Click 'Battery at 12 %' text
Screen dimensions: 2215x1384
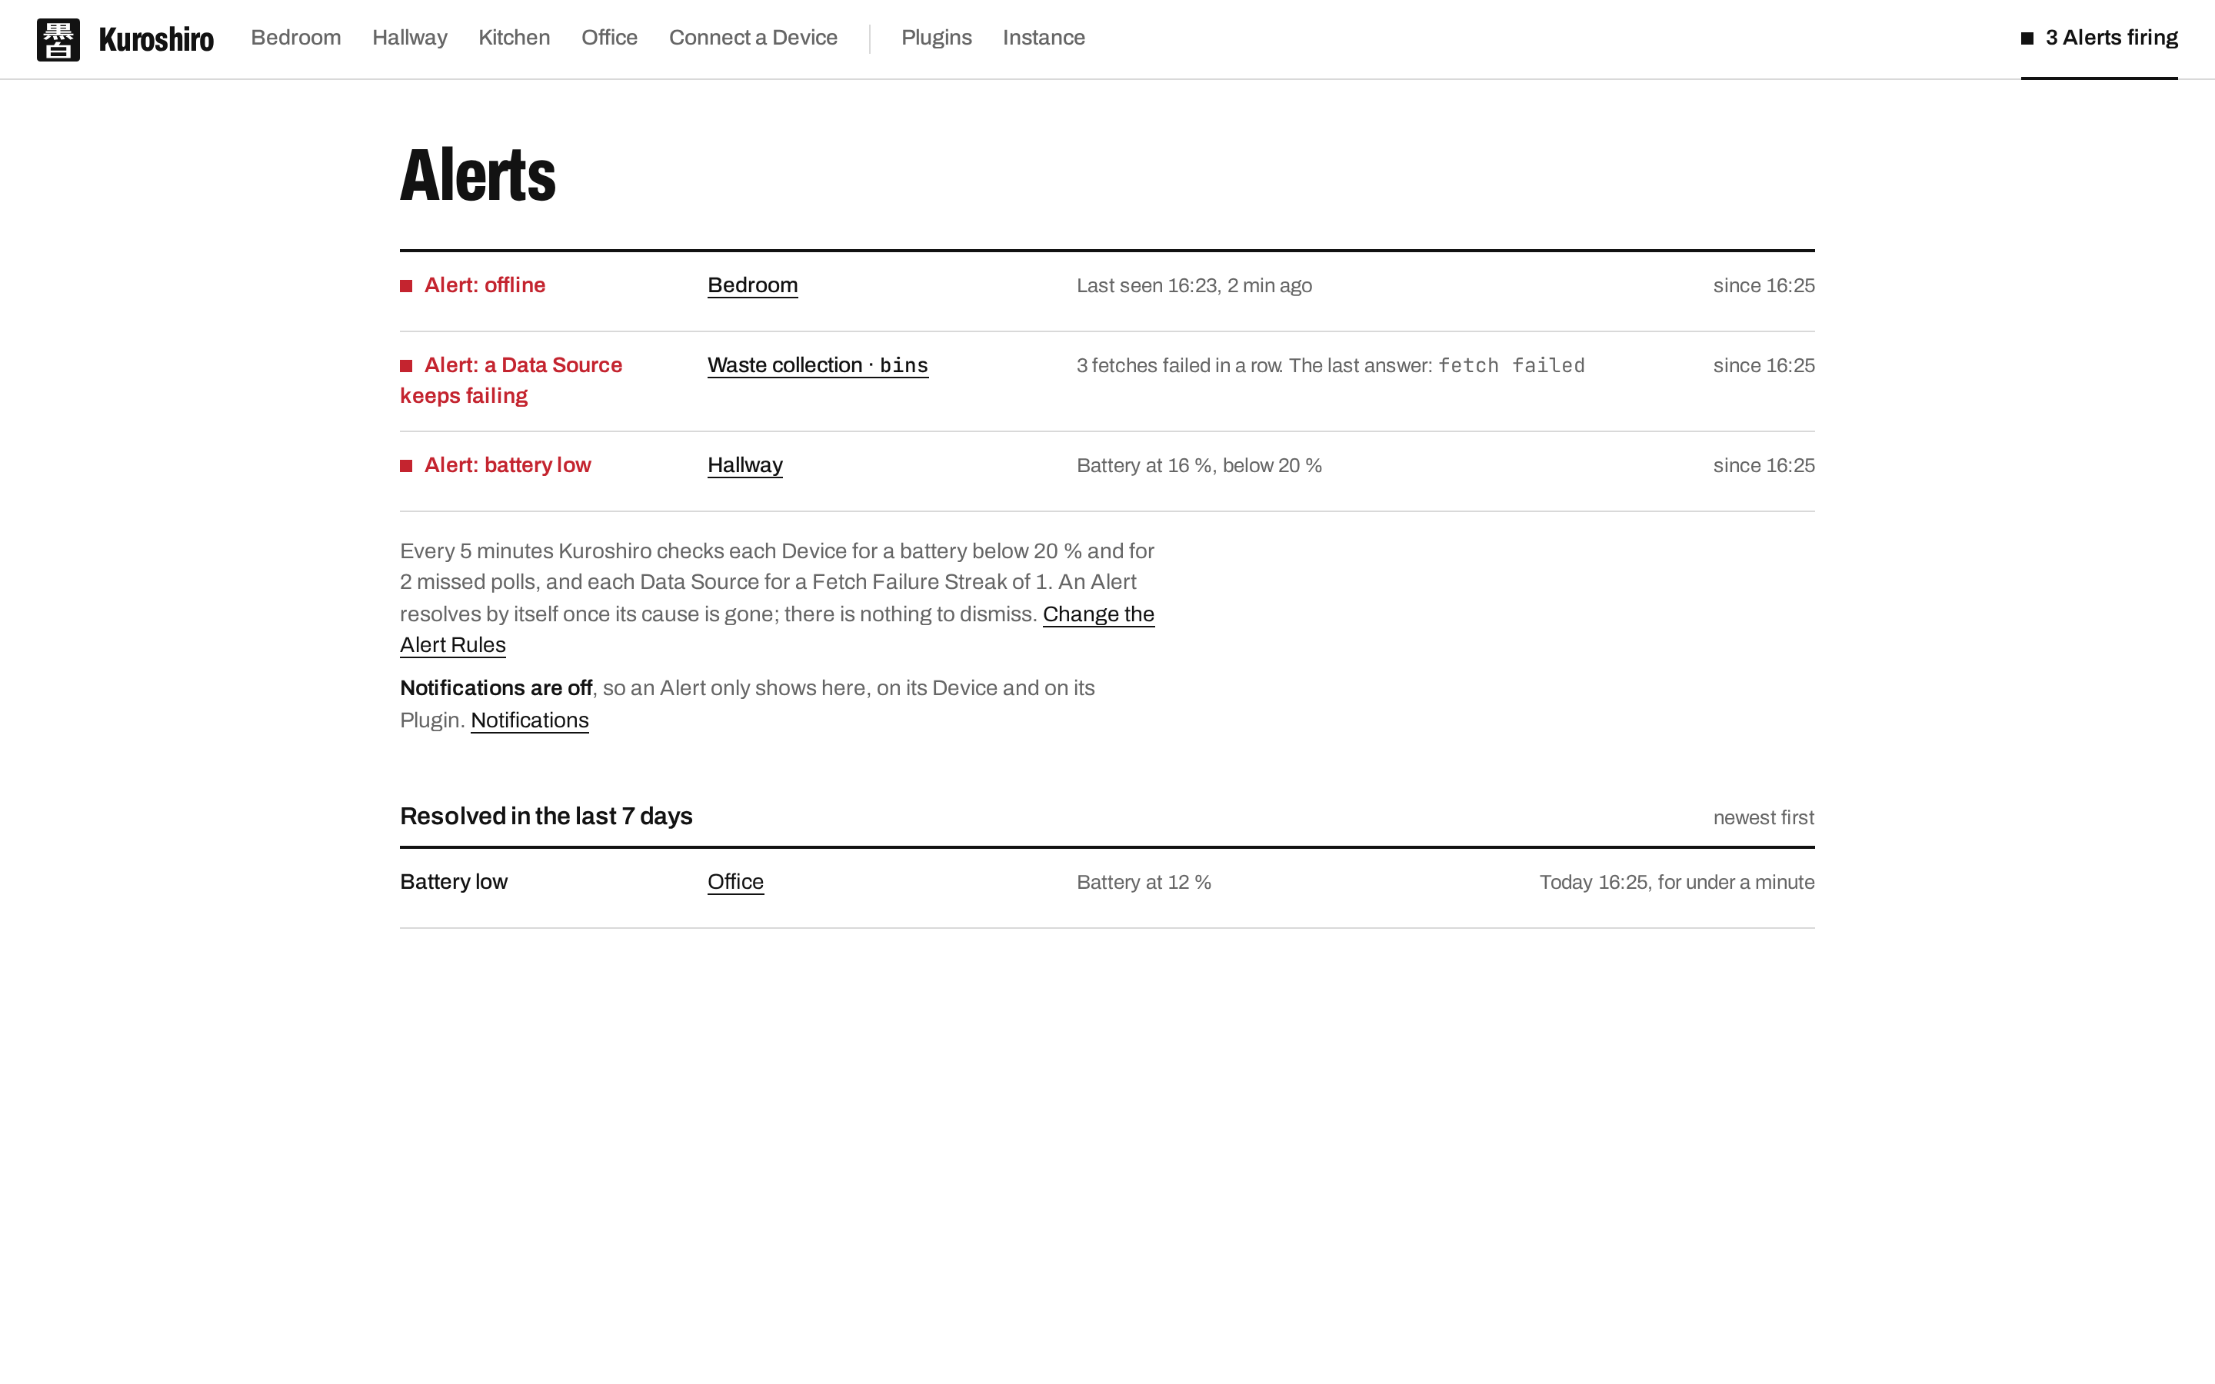click(1144, 883)
